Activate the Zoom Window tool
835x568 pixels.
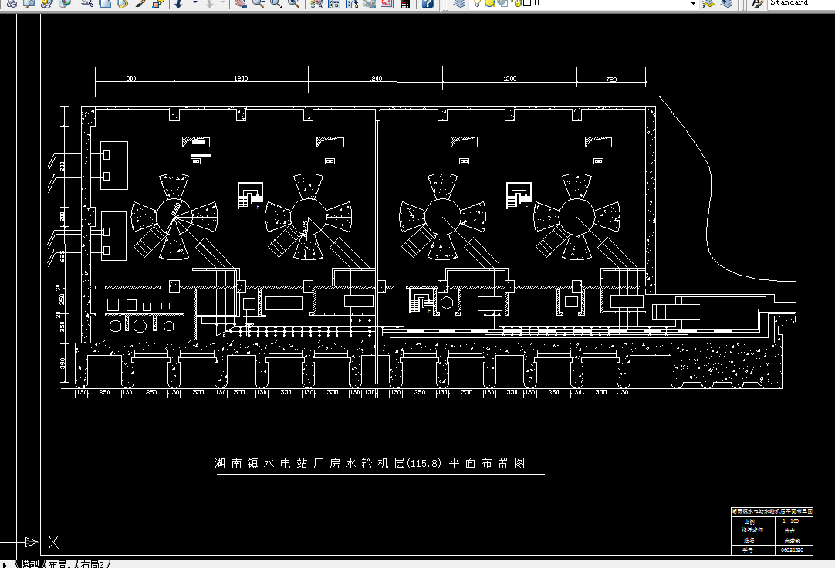tap(275, 4)
